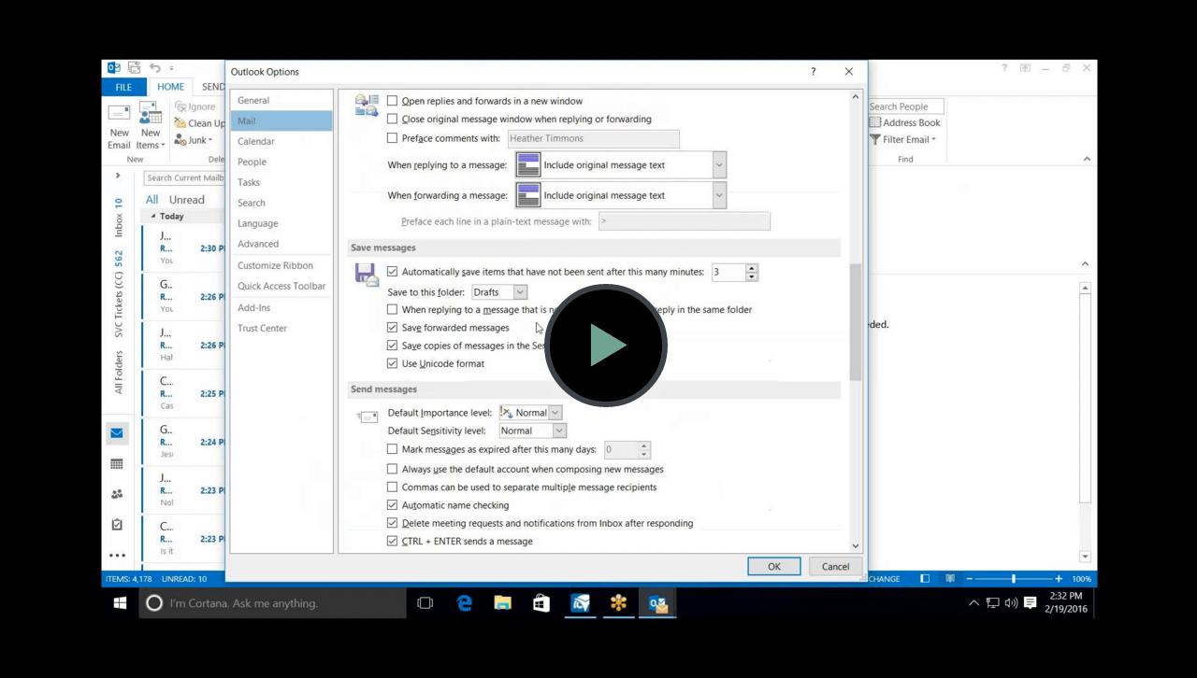Select Reading view icon in status bar

tap(950, 579)
